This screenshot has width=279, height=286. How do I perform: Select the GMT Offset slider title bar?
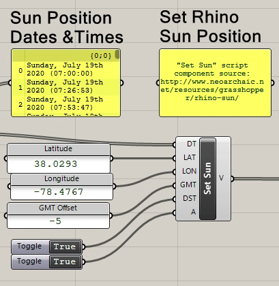[x=58, y=208]
